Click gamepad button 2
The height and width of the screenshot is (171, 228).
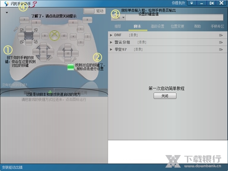click(x=87, y=36)
